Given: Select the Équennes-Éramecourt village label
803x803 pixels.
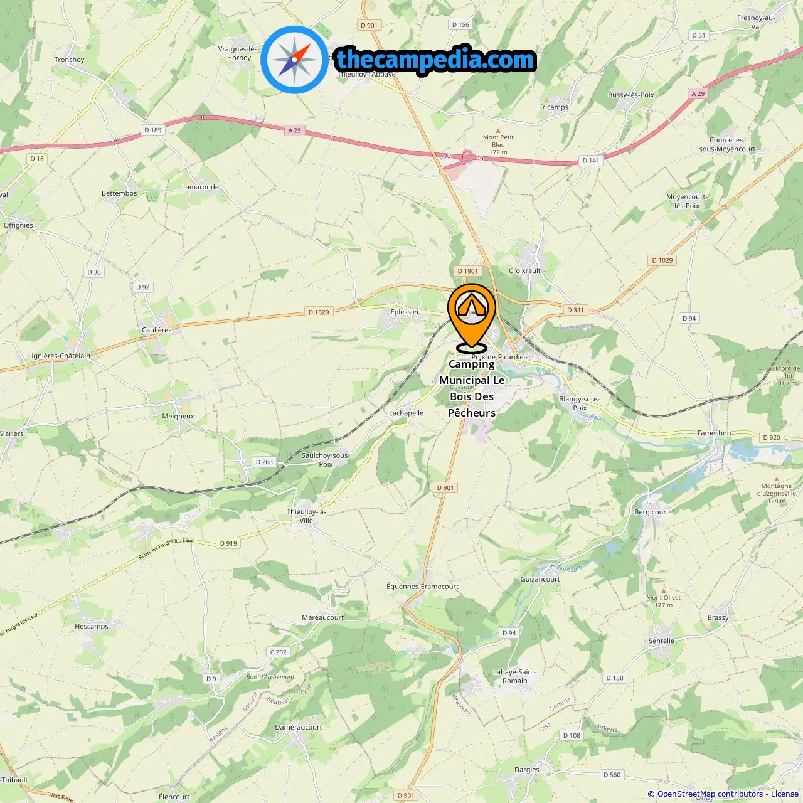Looking at the screenshot, I should pyautogui.click(x=422, y=587).
